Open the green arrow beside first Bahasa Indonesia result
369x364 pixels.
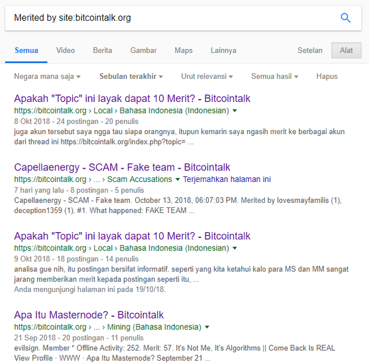point(235,111)
